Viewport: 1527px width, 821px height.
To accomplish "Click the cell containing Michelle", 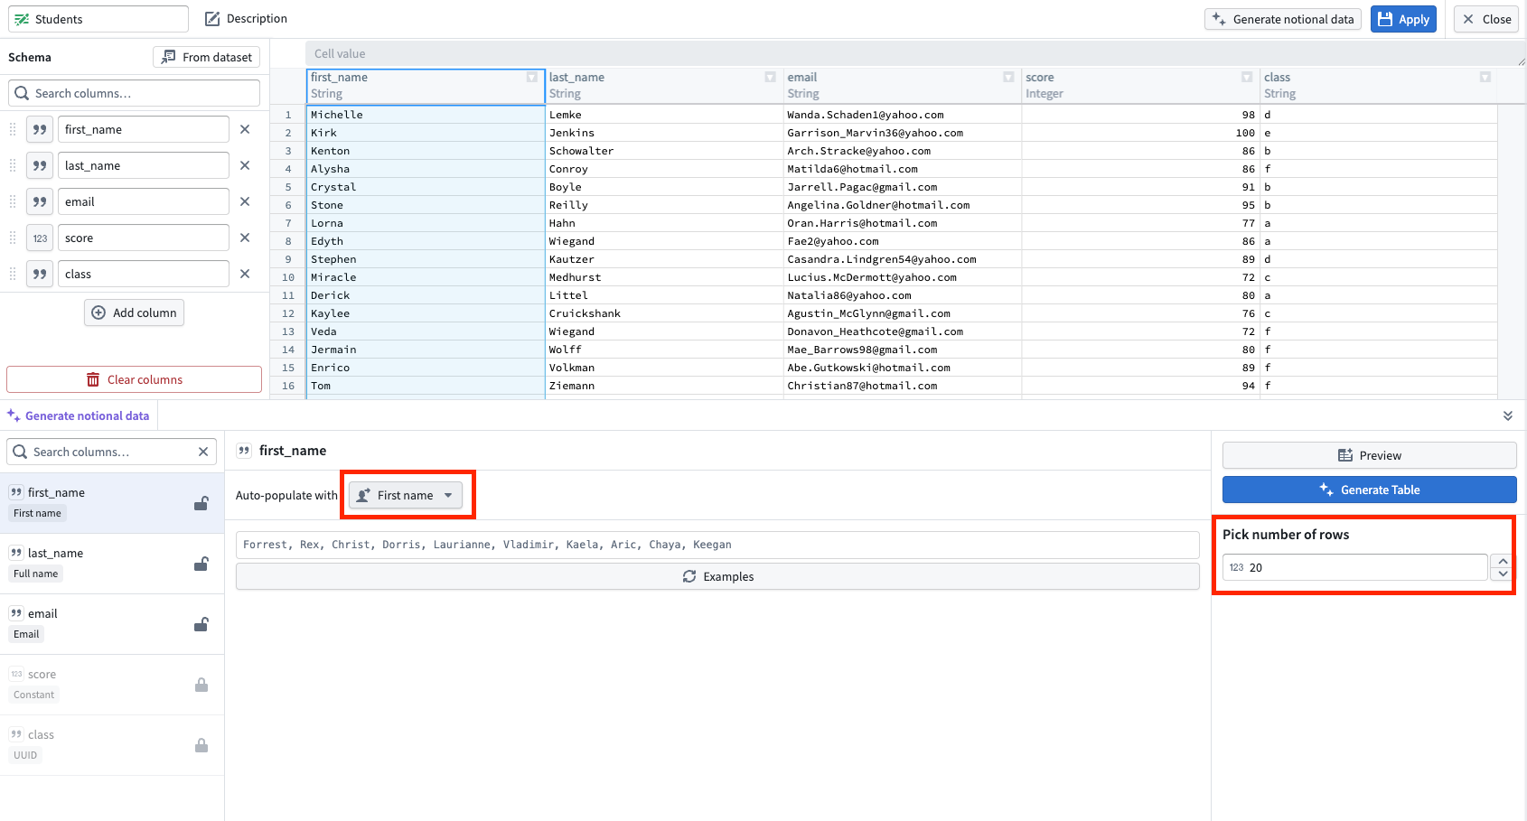I will click(x=426, y=115).
